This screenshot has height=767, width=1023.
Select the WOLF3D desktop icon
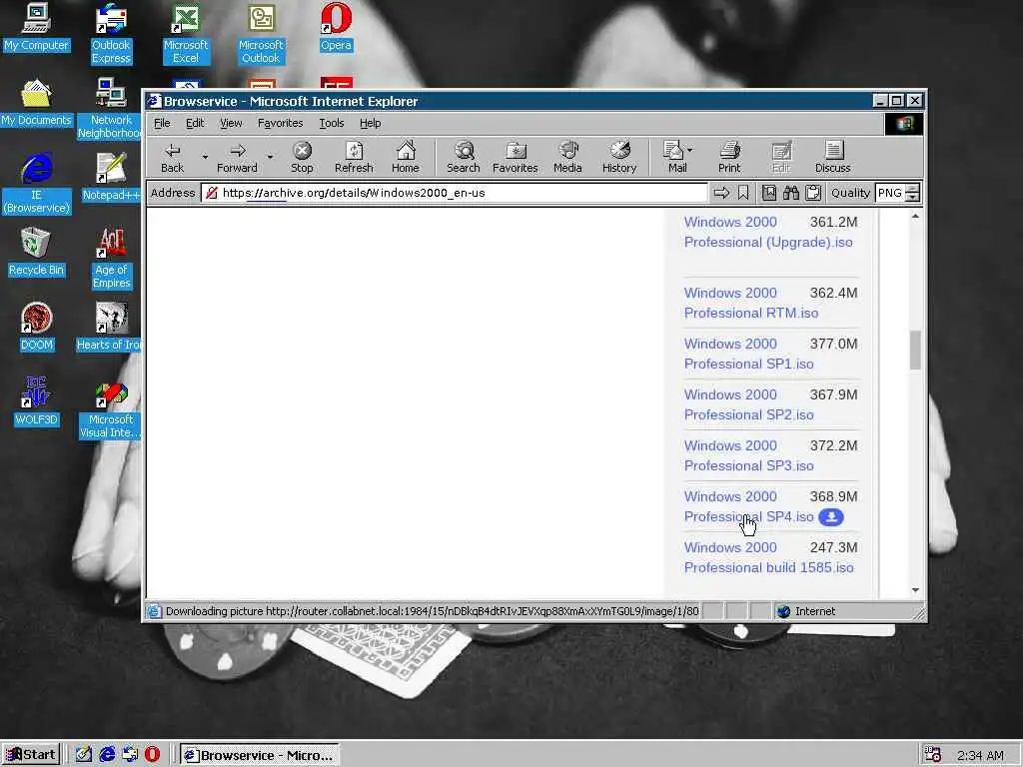click(36, 401)
